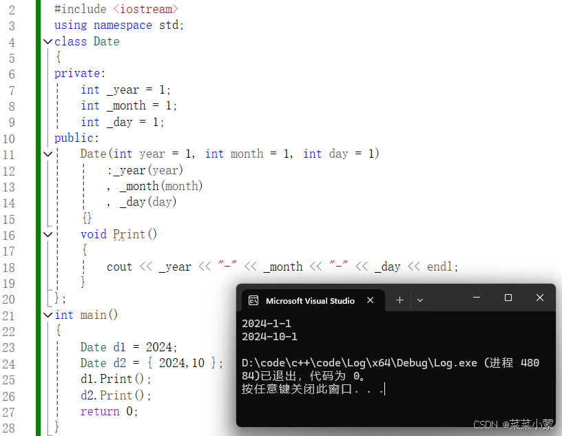Click the Log.exe path in console output
Screen dimensions: 562x436
click(x=360, y=363)
